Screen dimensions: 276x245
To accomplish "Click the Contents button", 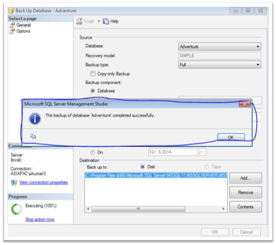I will pyautogui.click(x=245, y=207).
